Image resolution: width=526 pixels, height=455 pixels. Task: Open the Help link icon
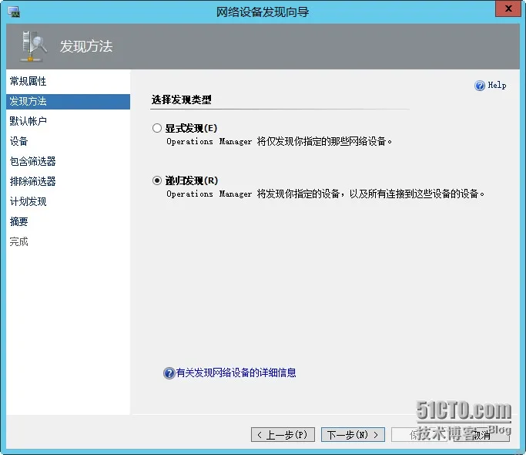click(480, 86)
